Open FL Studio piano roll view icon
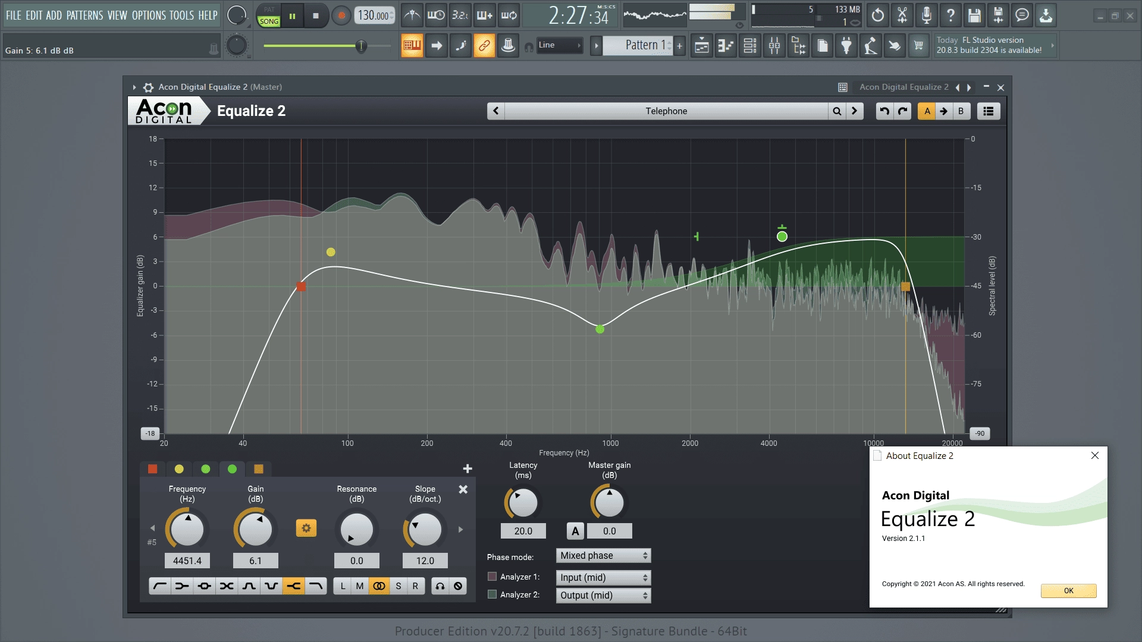Viewport: 1142px width, 642px height. pos(726,46)
